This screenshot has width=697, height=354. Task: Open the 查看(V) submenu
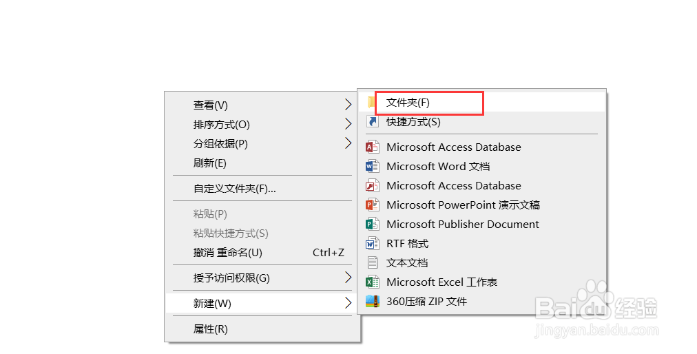tap(262, 105)
